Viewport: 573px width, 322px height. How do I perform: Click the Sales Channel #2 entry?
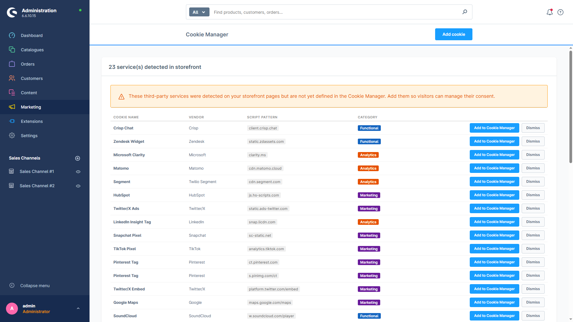pos(37,186)
